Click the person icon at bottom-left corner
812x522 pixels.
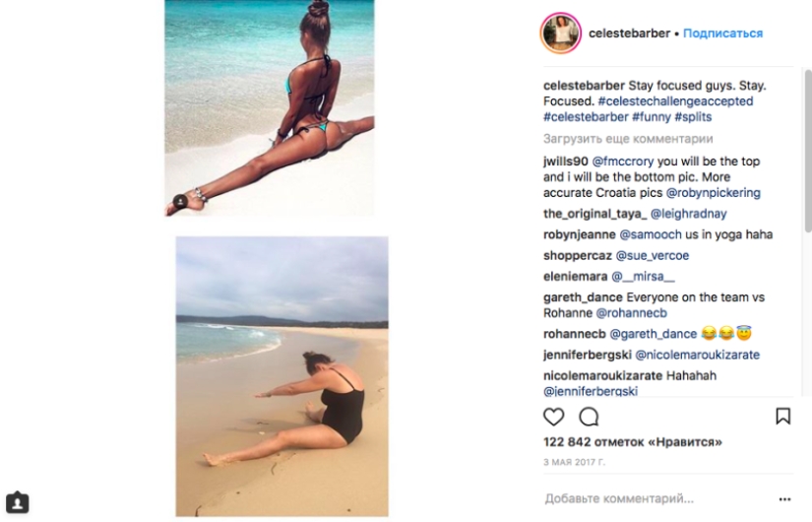click(17, 502)
